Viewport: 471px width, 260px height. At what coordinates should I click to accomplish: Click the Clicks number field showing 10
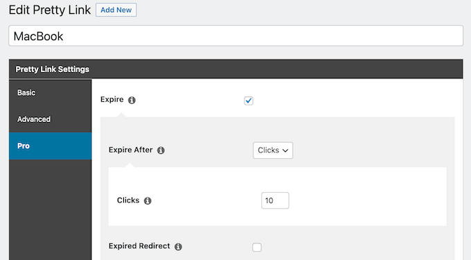[x=275, y=200]
